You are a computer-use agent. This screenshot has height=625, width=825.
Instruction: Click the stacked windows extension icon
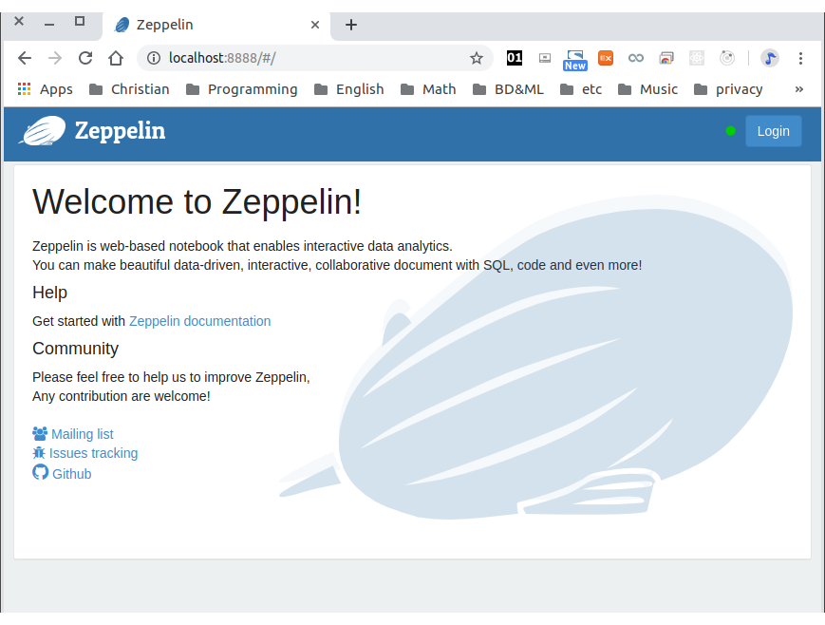[666, 58]
